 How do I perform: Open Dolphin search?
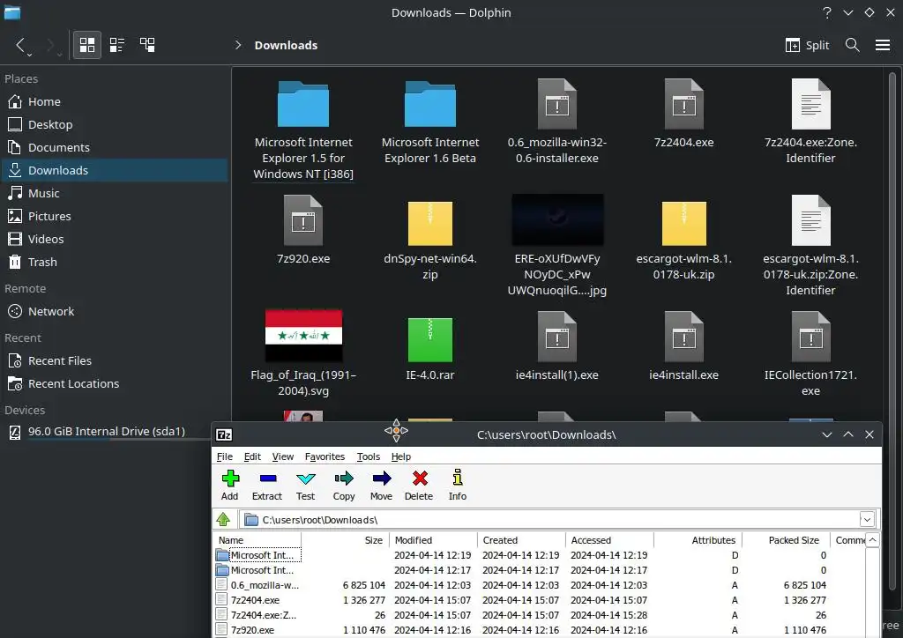(853, 45)
